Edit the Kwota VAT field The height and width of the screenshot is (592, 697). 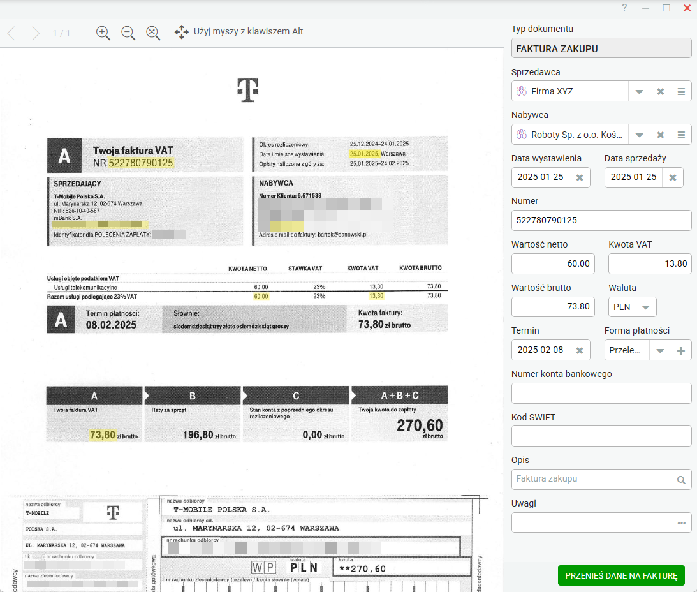[650, 263]
